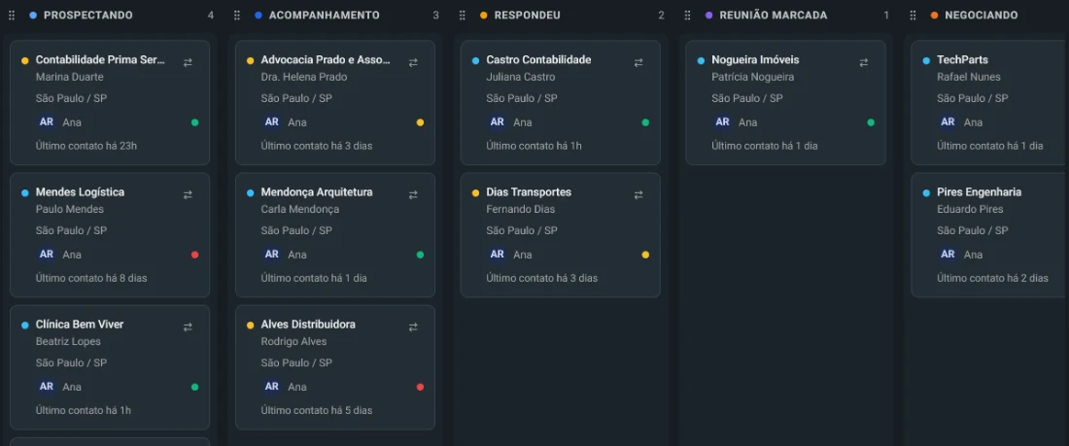1069x446 pixels.
Task: Grab the drag handle of Respondeu column
Action: coord(463,15)
